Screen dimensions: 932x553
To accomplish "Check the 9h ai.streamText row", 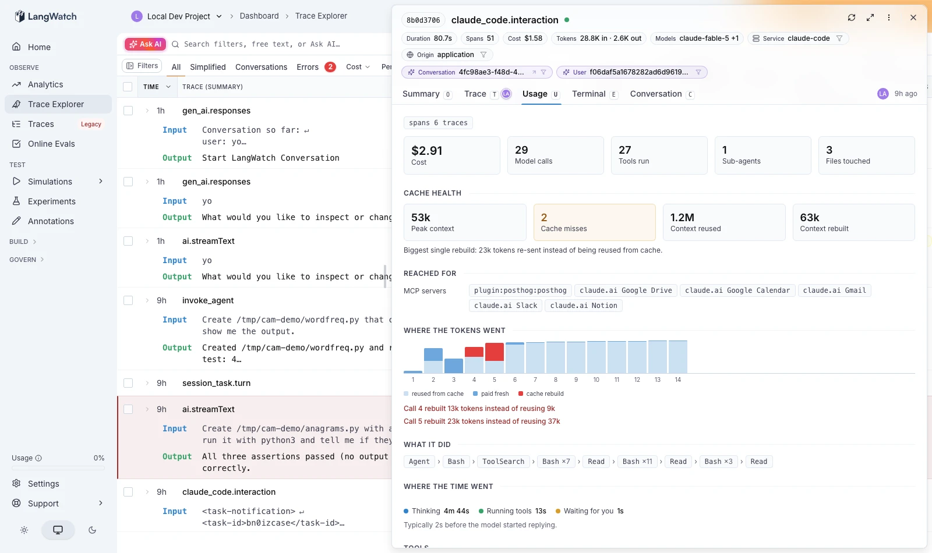I will point(128,409).
